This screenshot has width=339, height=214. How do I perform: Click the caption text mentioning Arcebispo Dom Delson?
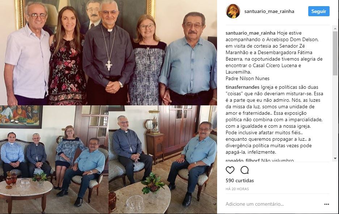point(274,56)
